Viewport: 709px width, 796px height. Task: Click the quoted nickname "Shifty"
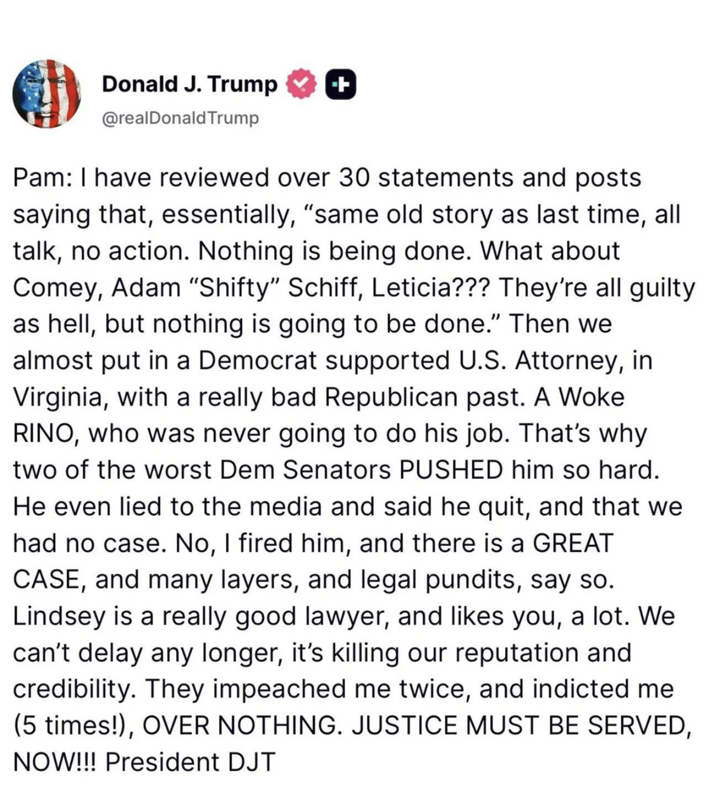click(x=231, y=288)
